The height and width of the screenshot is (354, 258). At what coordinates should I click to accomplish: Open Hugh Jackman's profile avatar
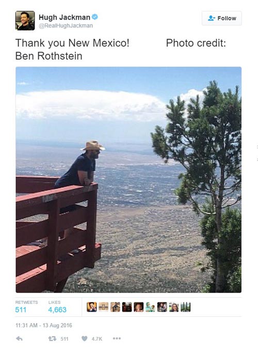point(25,21)
